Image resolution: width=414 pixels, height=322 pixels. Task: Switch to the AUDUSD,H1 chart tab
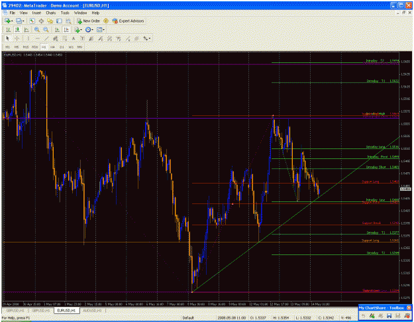click(92, 311)
